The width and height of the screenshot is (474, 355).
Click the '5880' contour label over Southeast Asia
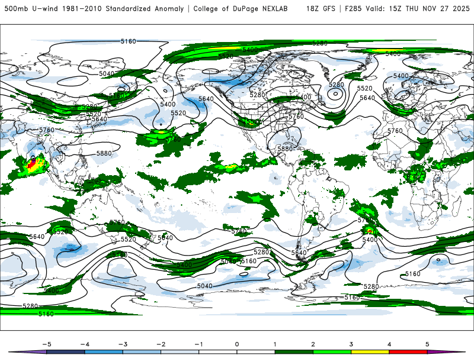coord(104,153)
